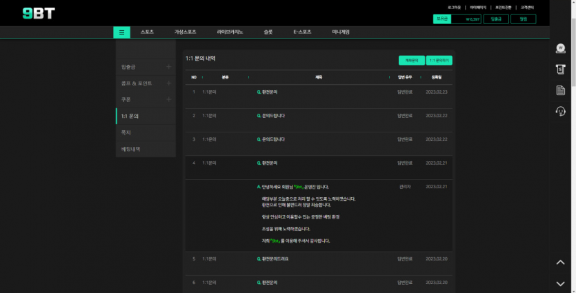576x293 pixels.
Task: Open the 라이브카지노 navigation tab
Action: point(230,32)
